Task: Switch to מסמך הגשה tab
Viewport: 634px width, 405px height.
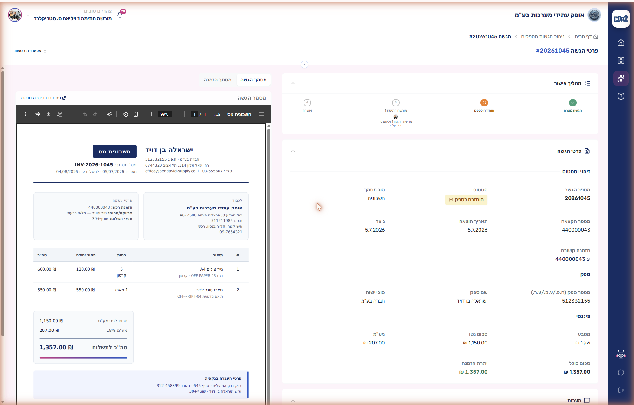Action: pos(253,80)
